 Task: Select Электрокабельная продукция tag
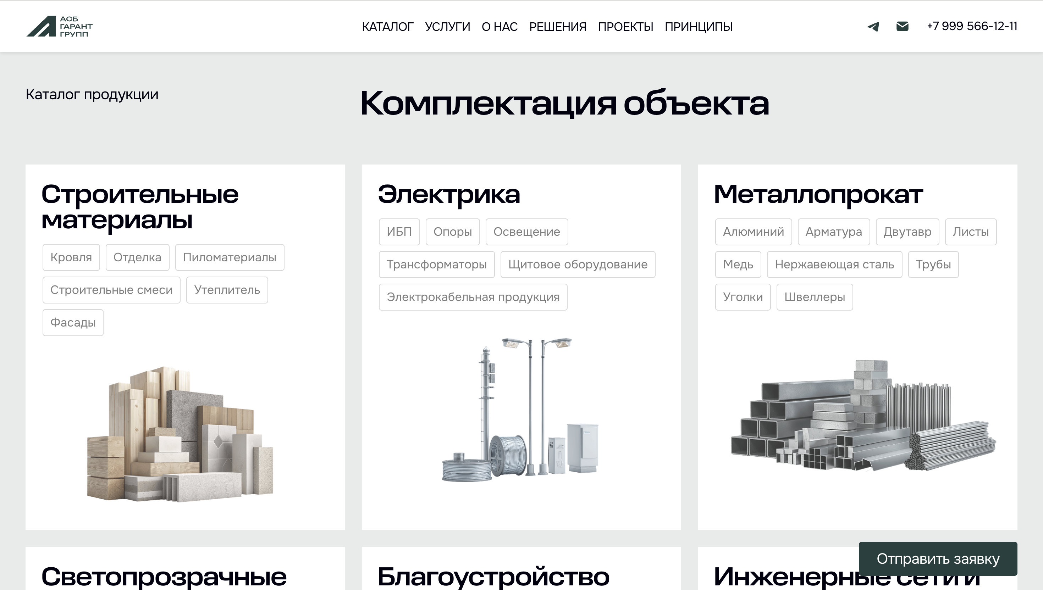tap(473, 297)
